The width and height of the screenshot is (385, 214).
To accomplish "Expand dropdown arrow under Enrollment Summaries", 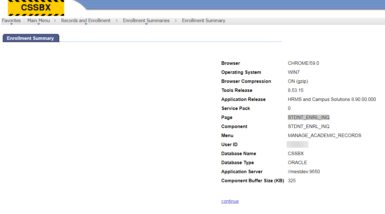I will [x=146, y=24].
